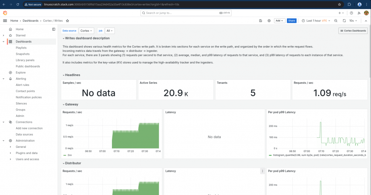Open the menu on the Distributor Latency panel
Viewport: 371px width, 195px height.
click(262, 171)
